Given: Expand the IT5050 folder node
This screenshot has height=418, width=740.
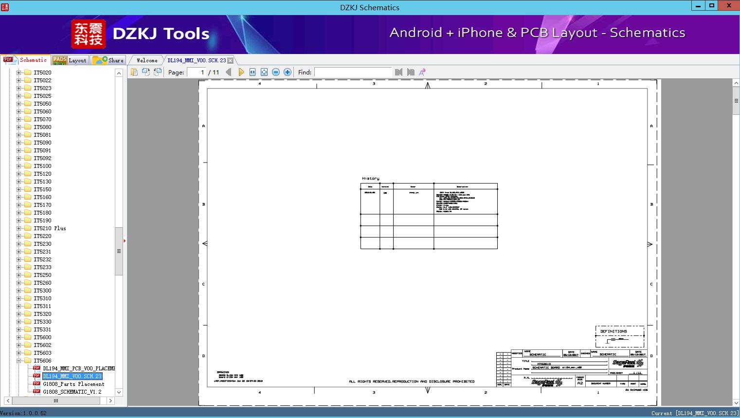Looking at the screenshot, I should [18, 104].
